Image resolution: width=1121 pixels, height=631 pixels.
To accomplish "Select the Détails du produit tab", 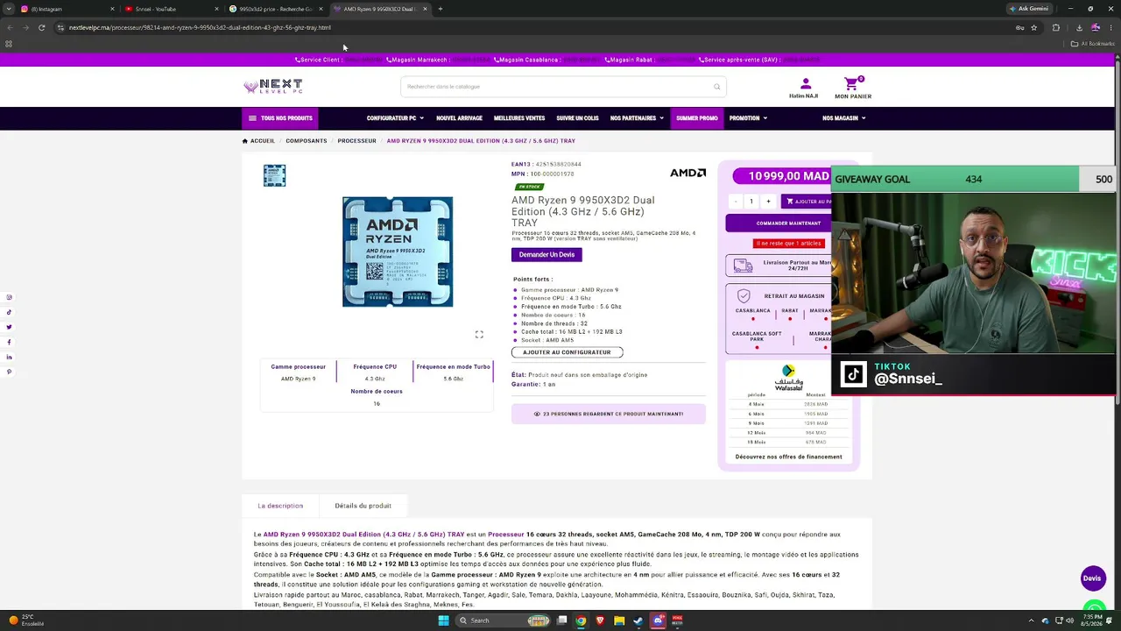I will click(363, 506).
